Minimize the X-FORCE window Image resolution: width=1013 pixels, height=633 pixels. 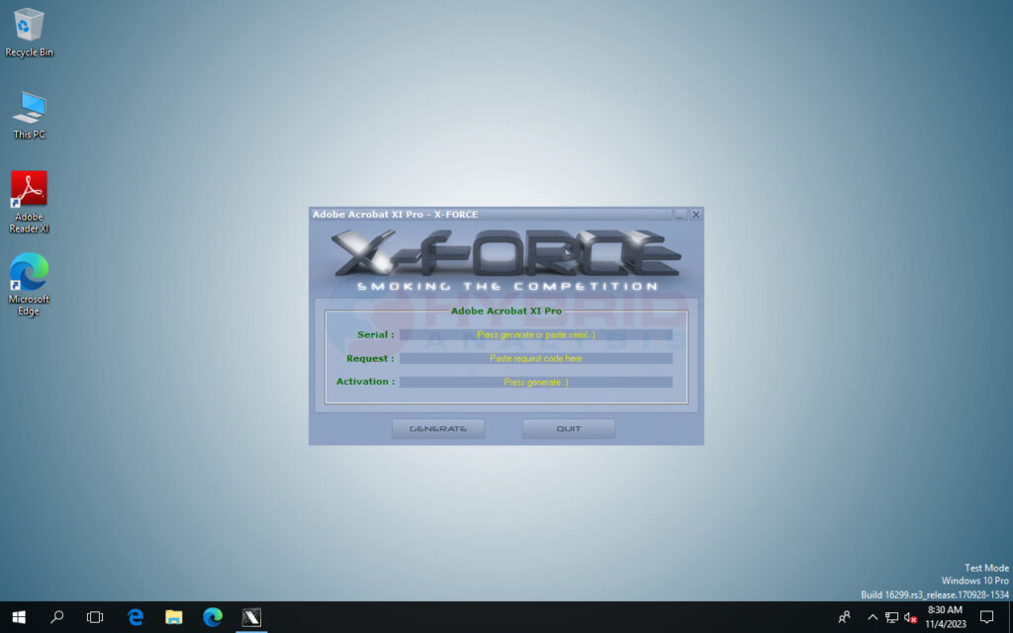tap(681, 215)
